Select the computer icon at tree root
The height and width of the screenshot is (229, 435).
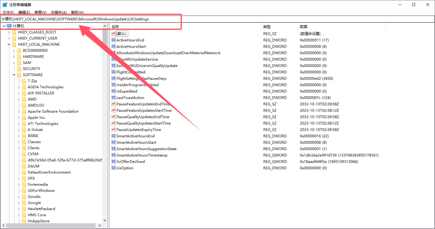(9, 26)
